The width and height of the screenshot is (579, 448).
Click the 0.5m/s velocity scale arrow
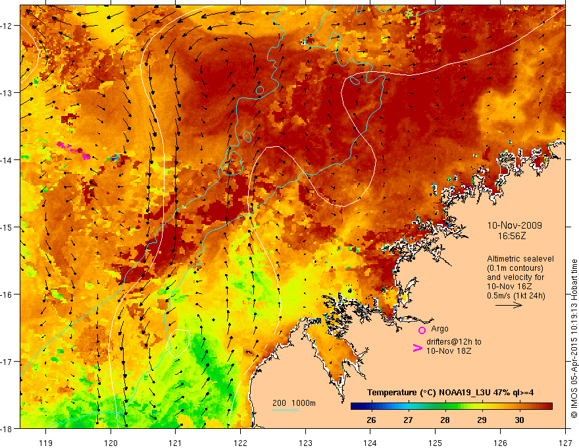[509, 305]
